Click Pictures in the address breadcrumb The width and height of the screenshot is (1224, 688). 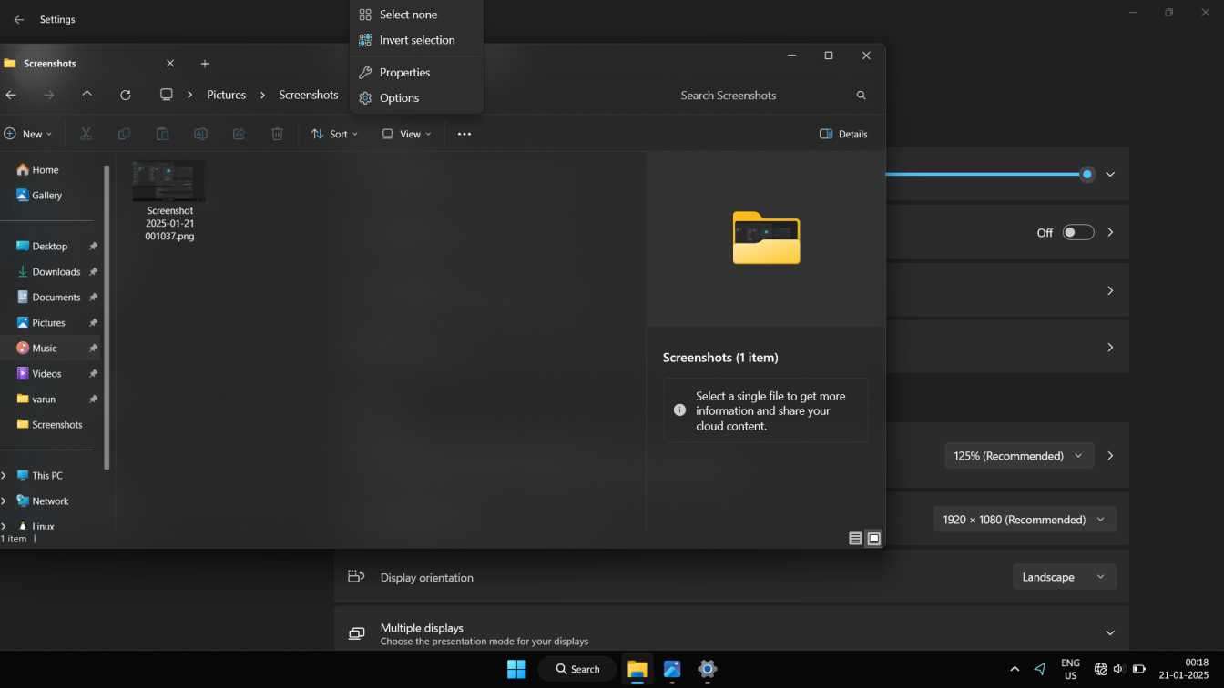[x=226, y=95]
